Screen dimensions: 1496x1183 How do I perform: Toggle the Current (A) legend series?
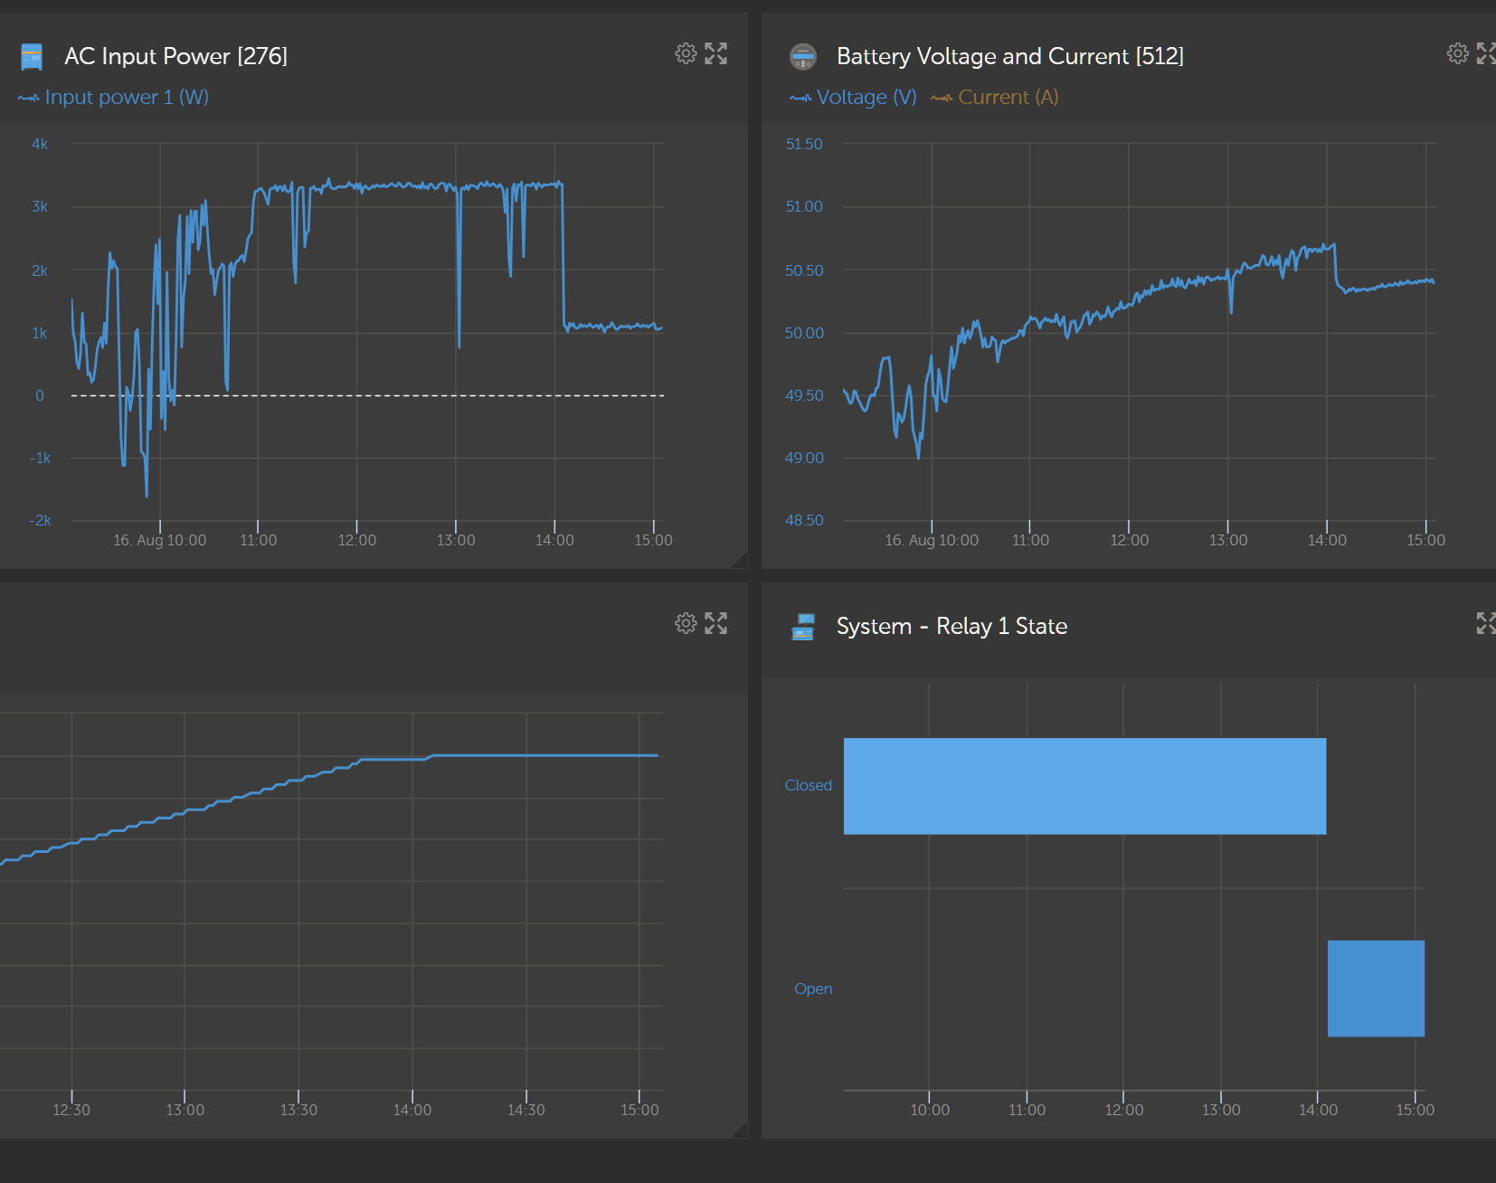(x=995, y=98)
